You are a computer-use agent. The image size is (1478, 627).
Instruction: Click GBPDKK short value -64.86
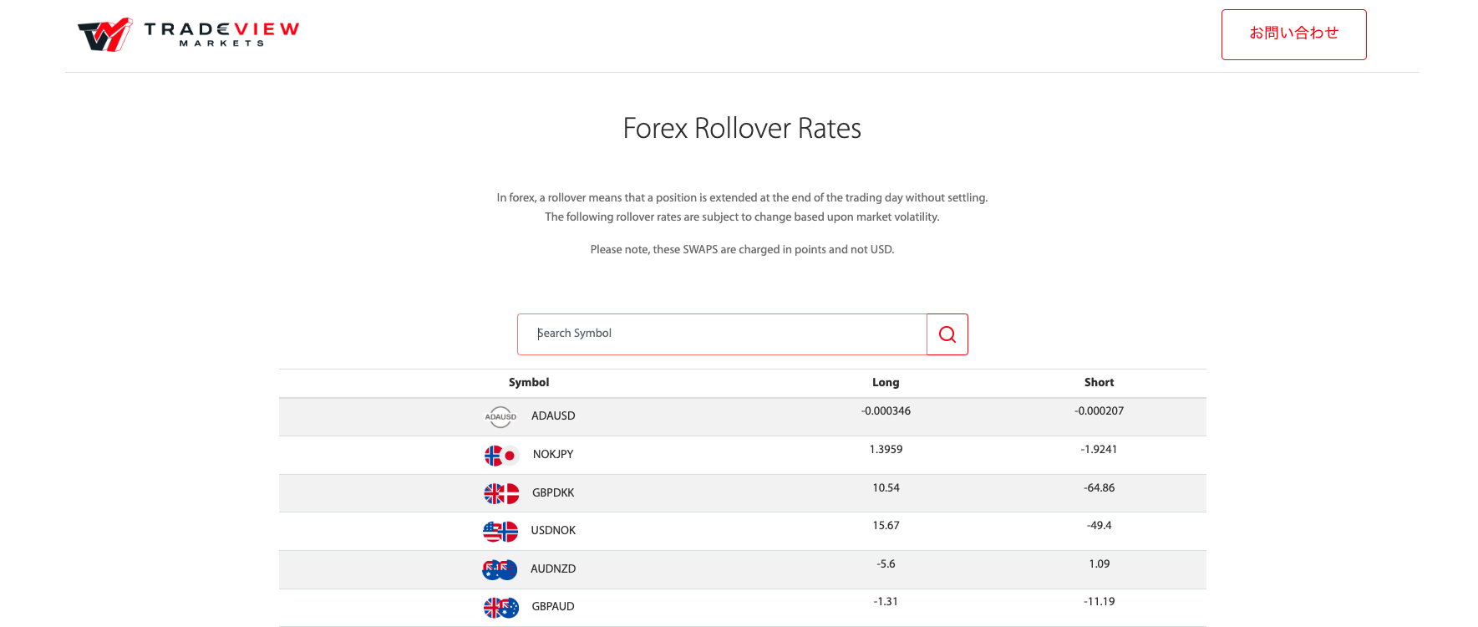[x=1100, y=487]
